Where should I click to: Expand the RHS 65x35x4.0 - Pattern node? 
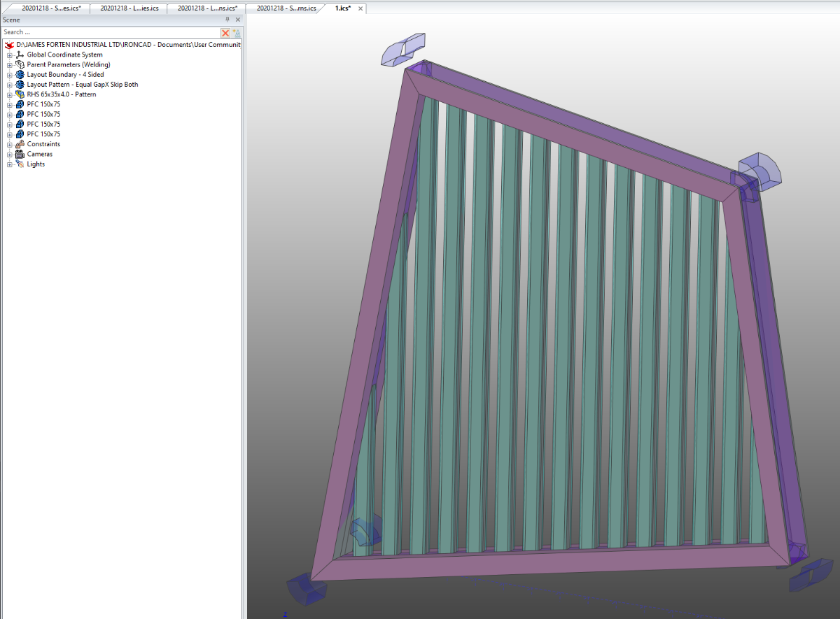[10, 94]
